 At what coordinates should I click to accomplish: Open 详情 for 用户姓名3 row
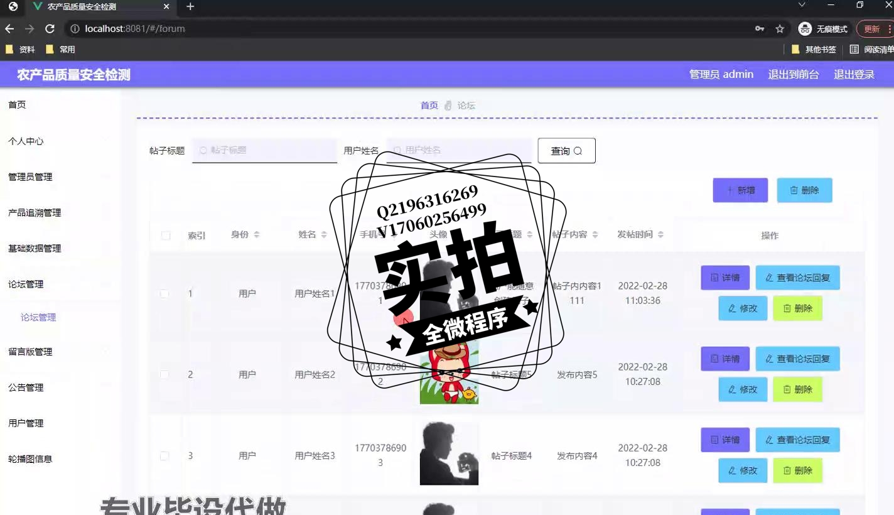click(725, 440)
